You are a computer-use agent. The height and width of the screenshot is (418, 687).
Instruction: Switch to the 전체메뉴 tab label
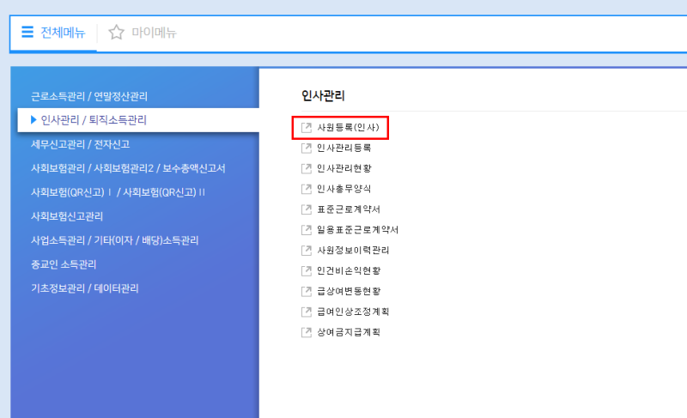click(63, 33)
